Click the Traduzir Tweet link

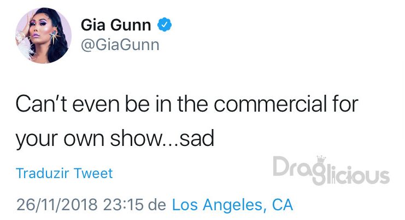64,173
